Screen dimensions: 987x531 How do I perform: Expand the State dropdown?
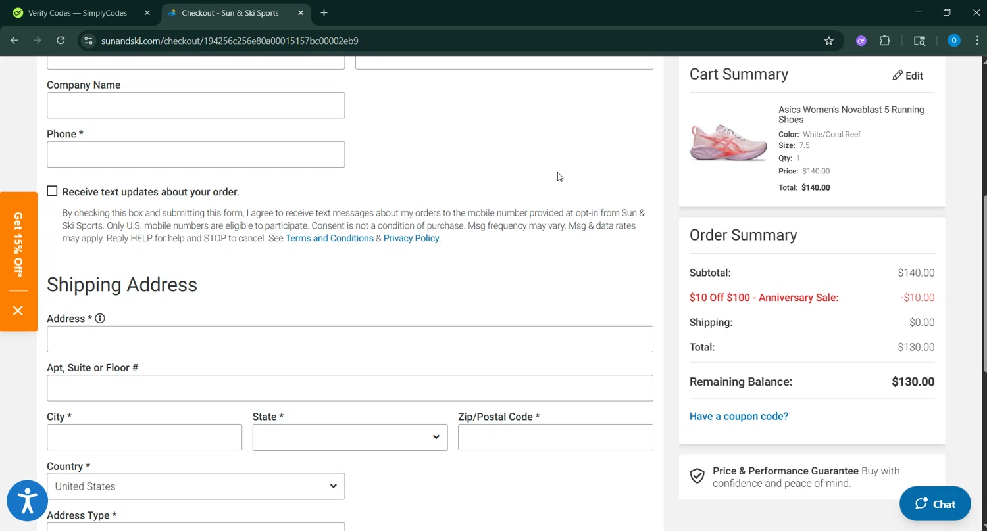pyautogui.click(x=349, y=437)
